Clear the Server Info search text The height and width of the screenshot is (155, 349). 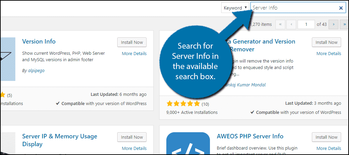click(x=341, y=8)
